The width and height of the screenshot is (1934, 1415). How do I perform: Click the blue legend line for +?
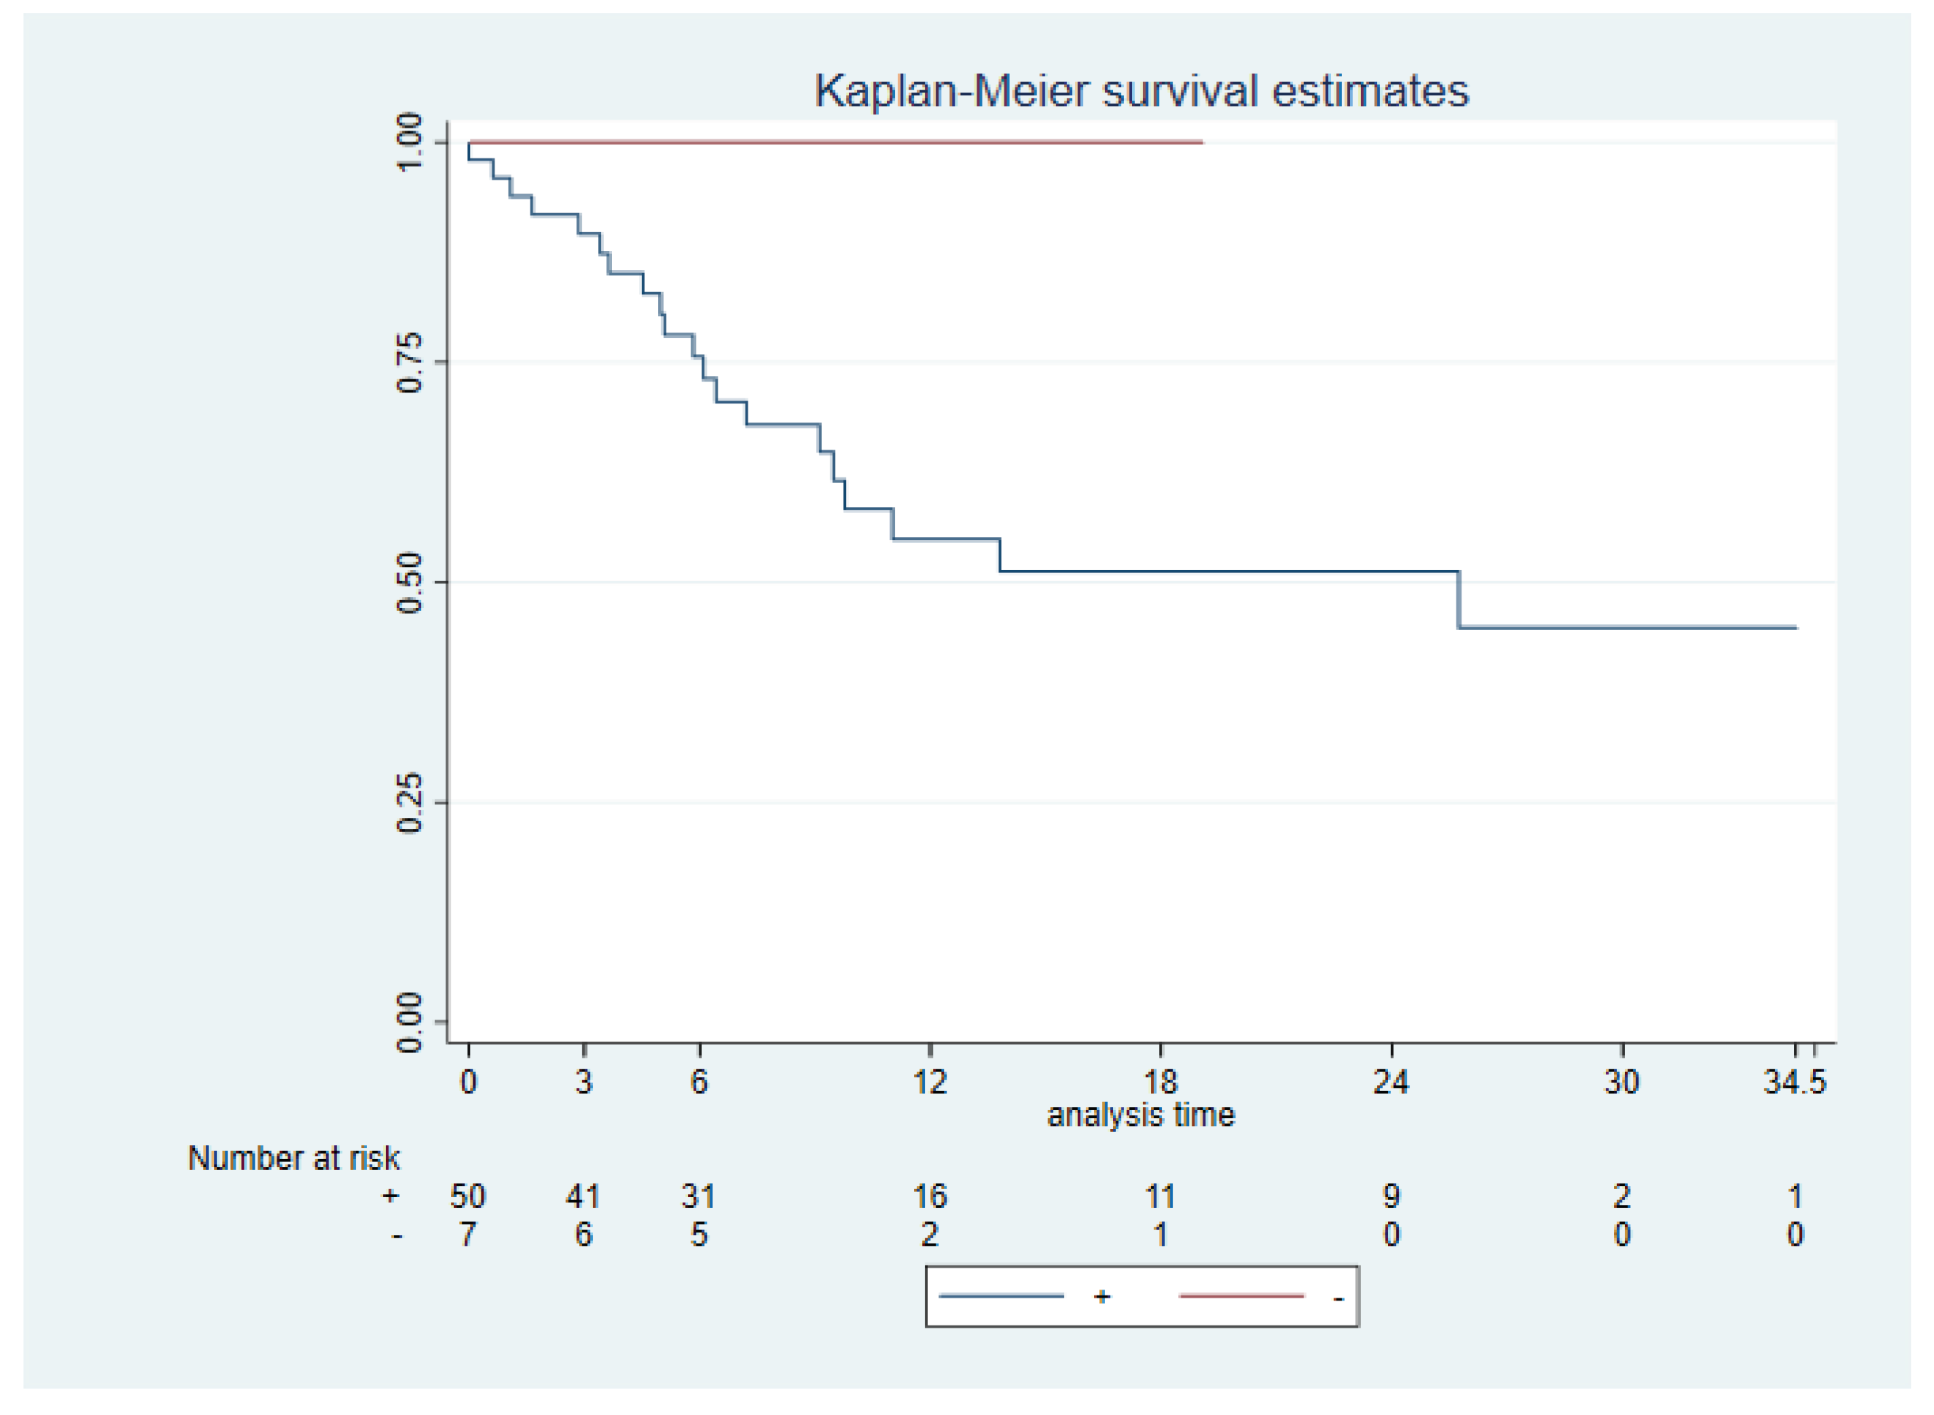pos(1001,1296)
